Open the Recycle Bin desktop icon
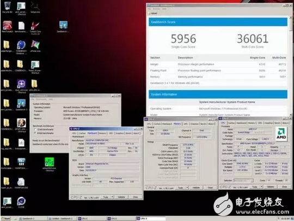294x221 pixels. 7,7
